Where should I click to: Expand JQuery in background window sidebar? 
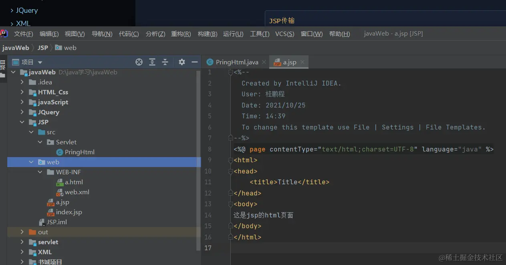[12, 10]
